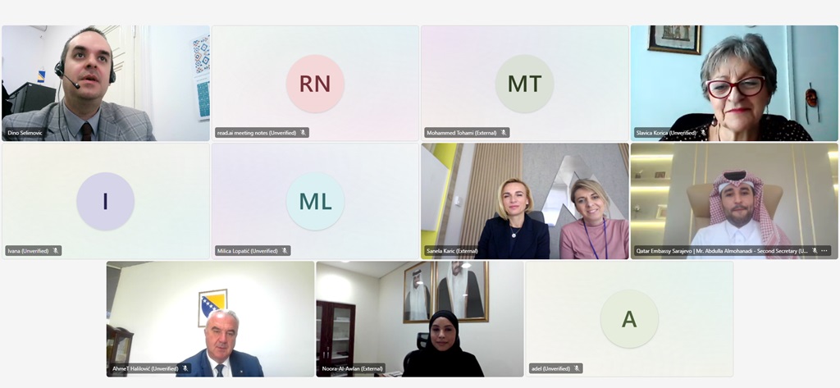Click muted microphone icon by Slavica Korica's name
This screenshot has height=388, width=840.
tap(703, 133)
